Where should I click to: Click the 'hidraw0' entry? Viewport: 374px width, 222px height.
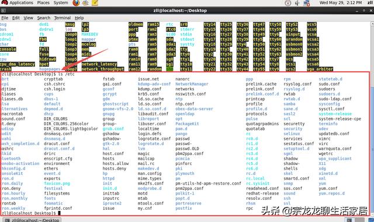[48, 59]
